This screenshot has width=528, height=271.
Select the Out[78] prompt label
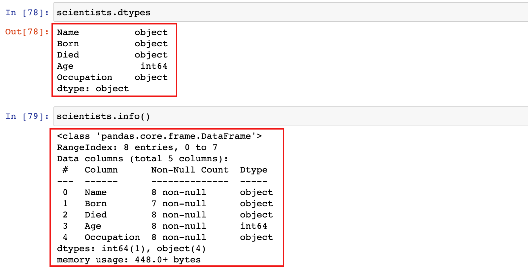tap(27, 32)
